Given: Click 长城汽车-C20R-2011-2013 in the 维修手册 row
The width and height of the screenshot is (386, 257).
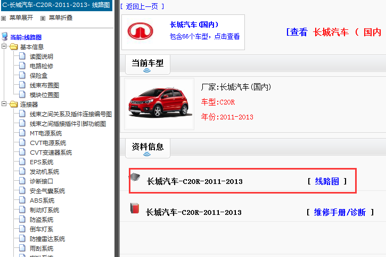Looking at the screenshot, I should pyautogui.click(x=193, y=212).
